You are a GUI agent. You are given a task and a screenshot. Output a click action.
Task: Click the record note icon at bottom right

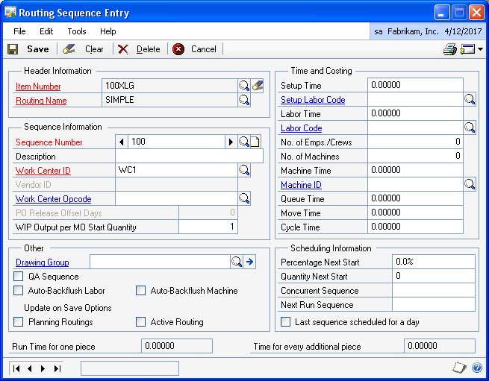[459, 368]
